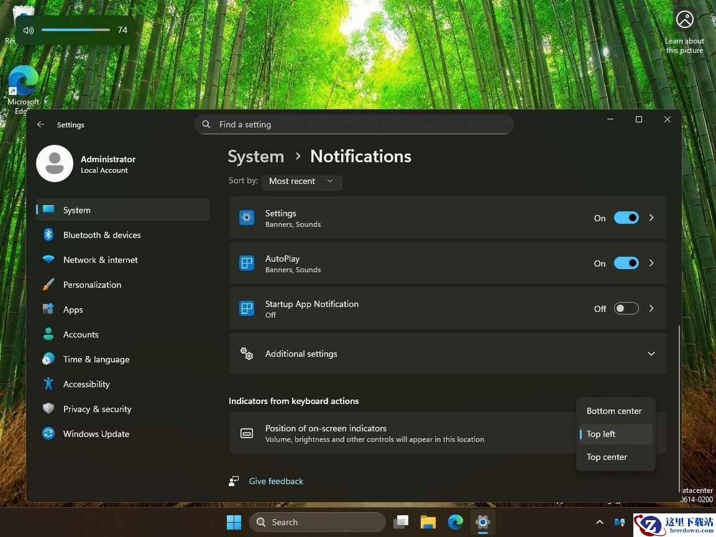Screen dimensions: 716x537
Task: Click the Personalization paintbrush icon
Action: [x=48, y=285]
